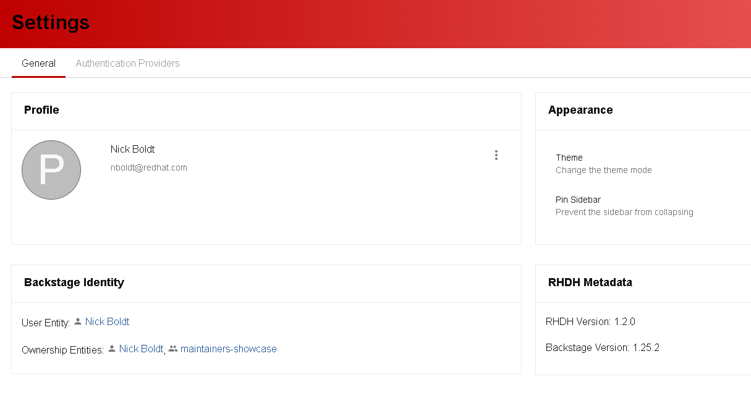Click the Profile card heading

[x=41, y=110]
